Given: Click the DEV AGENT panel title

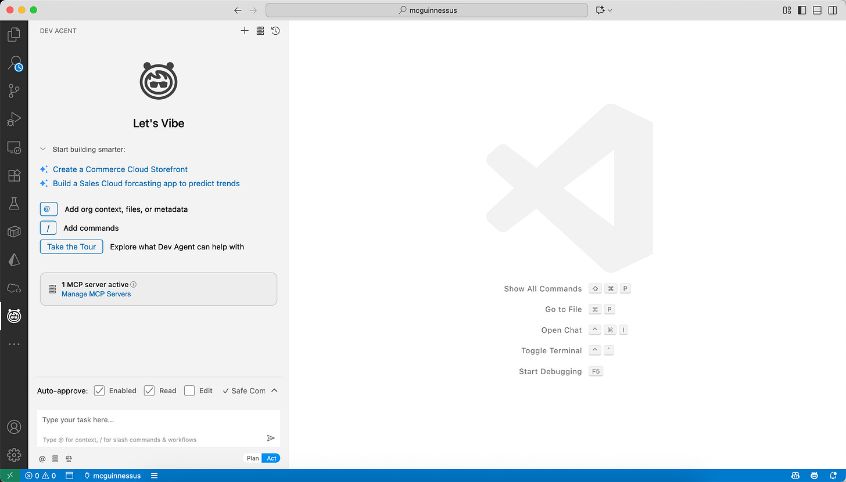Looking at the screenshot, I should (x=58, y=31).
